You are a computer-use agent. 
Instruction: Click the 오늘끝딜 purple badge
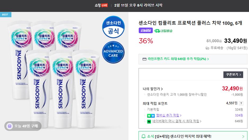(x=146, y=30)
